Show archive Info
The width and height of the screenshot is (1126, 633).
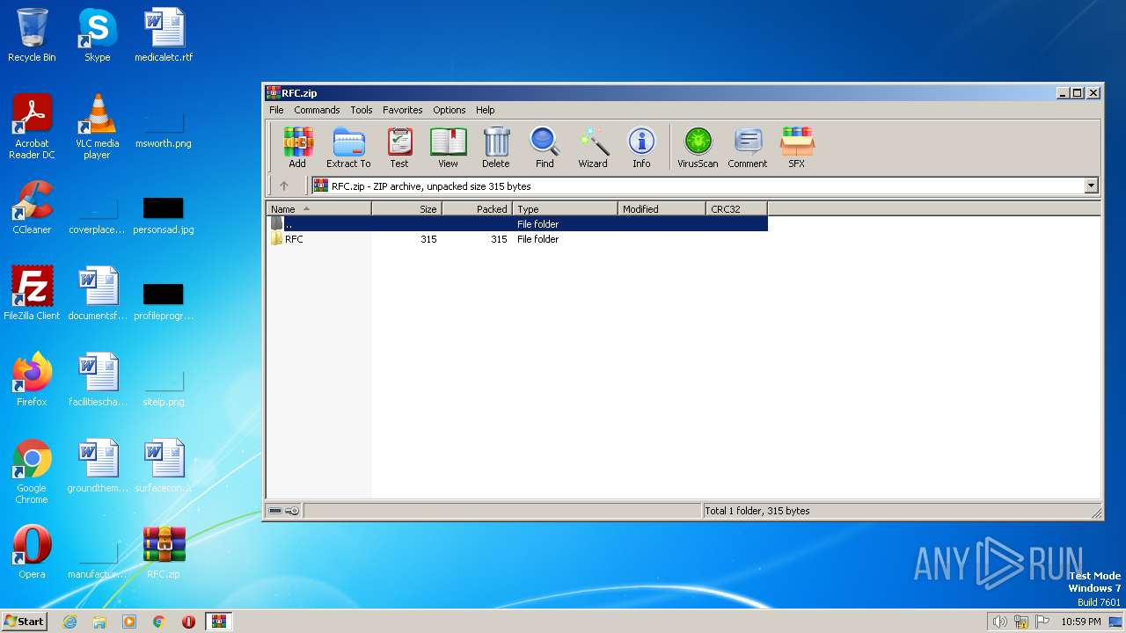(x=641, y=147)
